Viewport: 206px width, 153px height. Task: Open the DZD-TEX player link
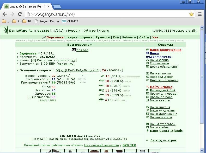click(x=129, y=145)
